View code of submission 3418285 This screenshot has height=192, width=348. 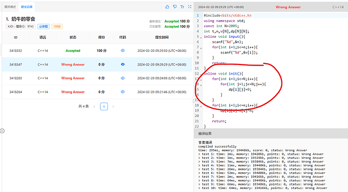point(123,78)
